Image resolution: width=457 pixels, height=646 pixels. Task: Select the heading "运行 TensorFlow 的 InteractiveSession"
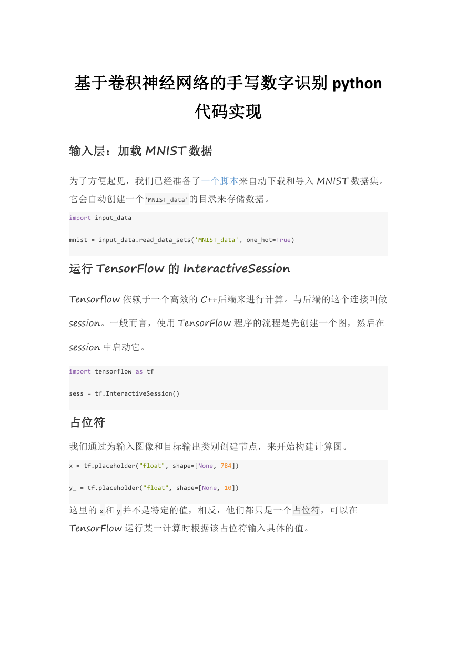coord(180,269)
